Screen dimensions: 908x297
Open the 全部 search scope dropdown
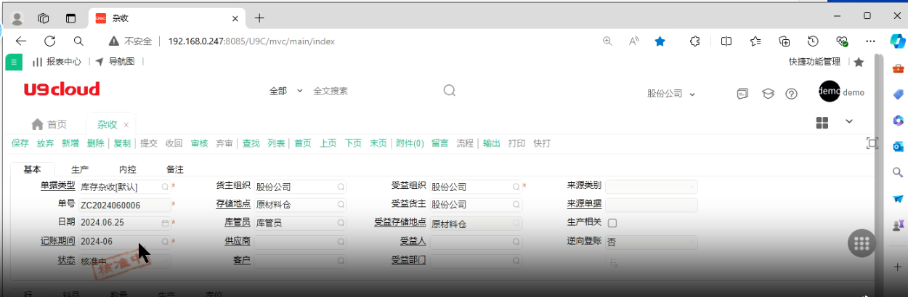pos(287,91)
